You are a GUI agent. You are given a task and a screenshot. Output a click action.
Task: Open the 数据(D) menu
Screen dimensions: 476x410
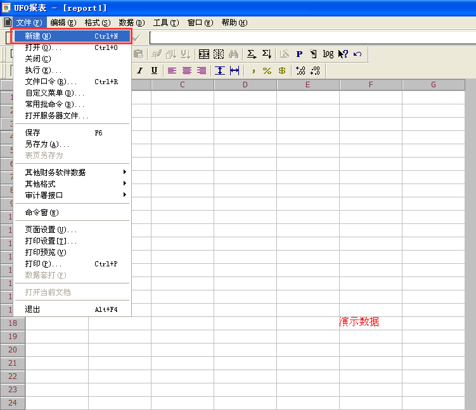pos(131,23)
